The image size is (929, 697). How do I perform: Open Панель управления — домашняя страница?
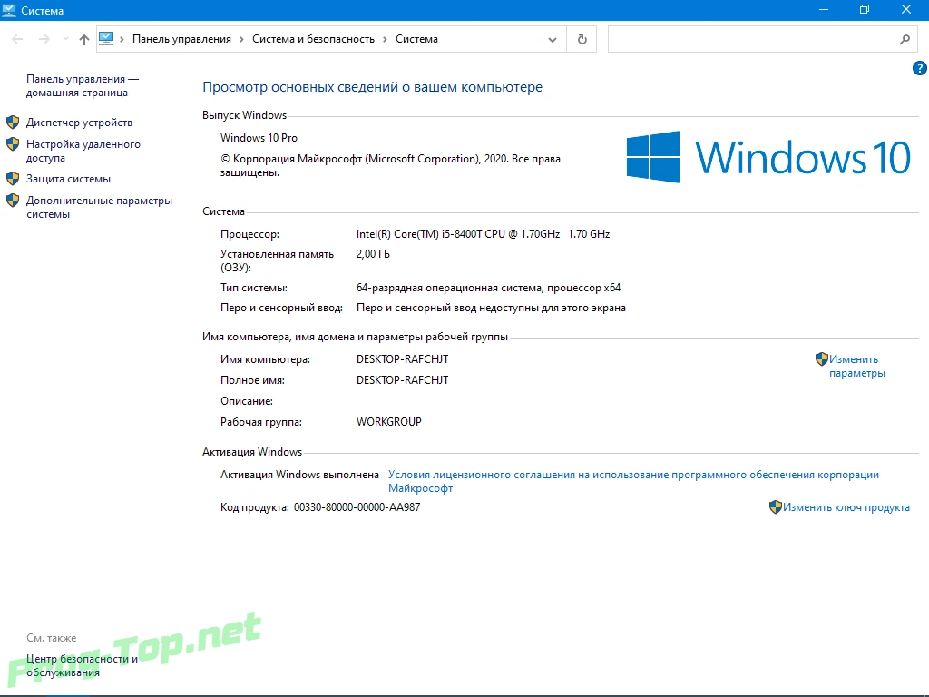tap(83, 85)
